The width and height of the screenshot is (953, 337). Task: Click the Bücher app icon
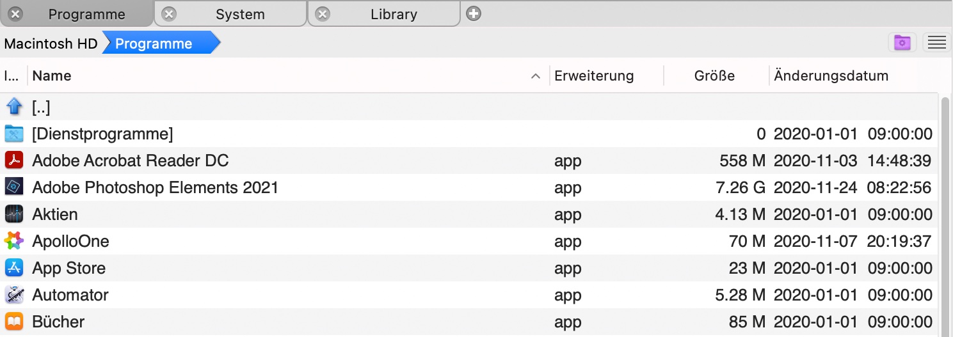coord(13,322)
